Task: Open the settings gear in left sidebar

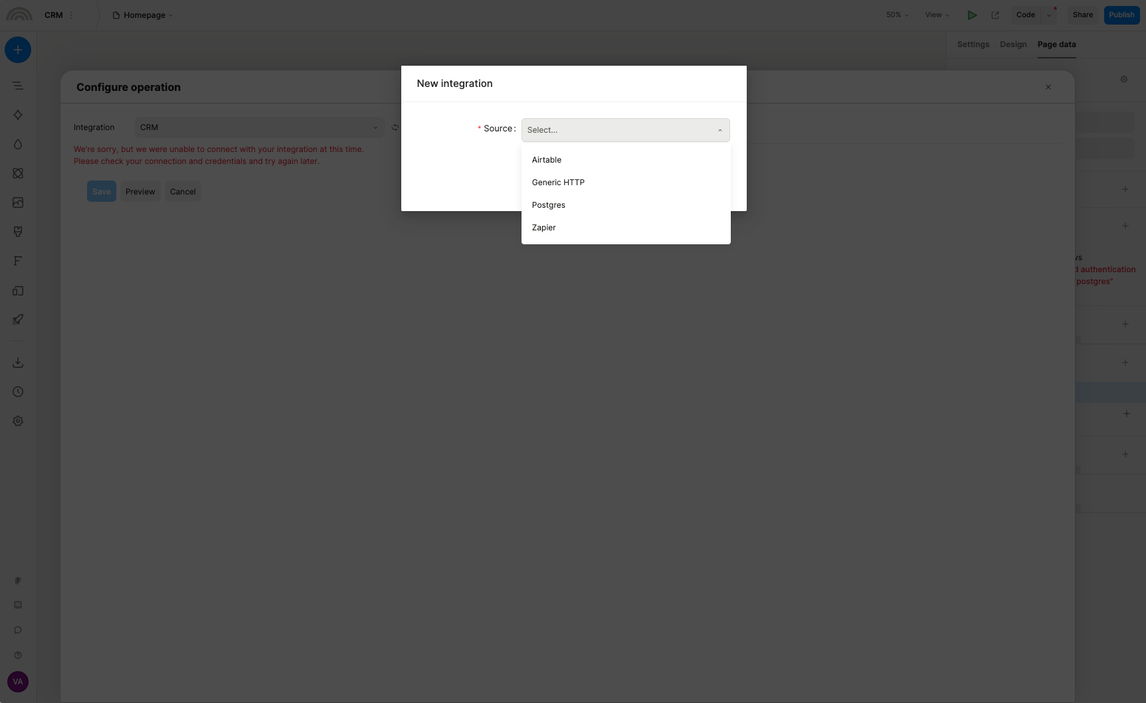Action: tap(18, 421)
